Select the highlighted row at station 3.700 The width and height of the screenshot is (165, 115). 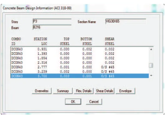[80, 76]
